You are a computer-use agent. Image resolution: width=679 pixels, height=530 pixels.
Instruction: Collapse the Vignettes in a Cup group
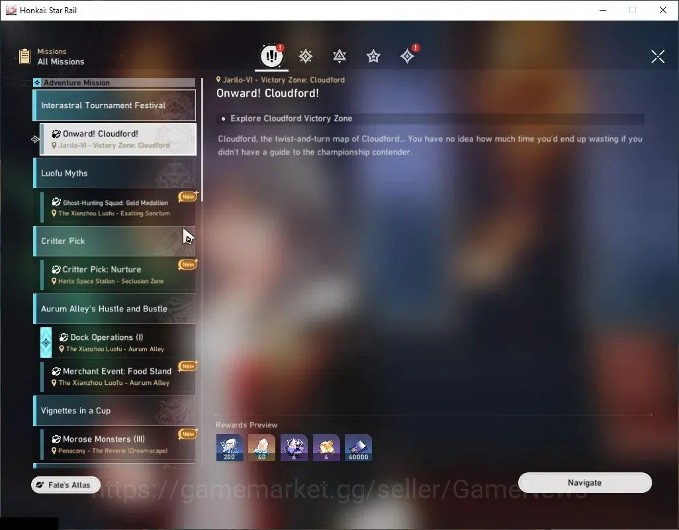[x=114, y=410]
